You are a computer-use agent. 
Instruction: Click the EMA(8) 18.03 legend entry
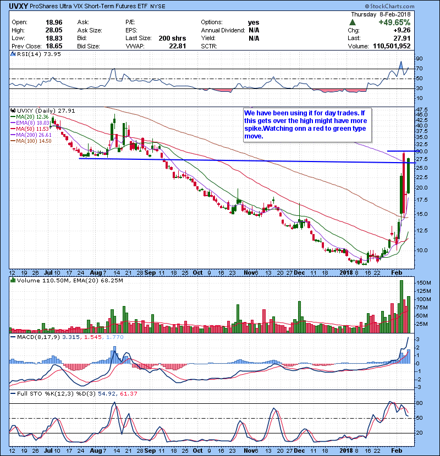click(30, 123)
